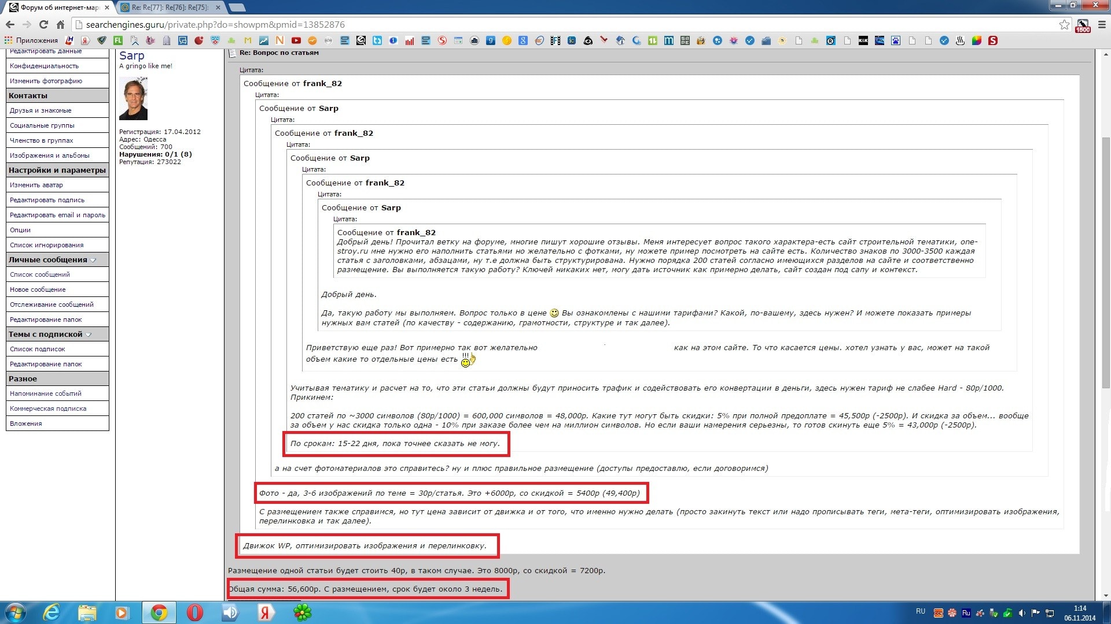Open the green FL bookmark icon
Screen dimensions: 1111x624
118,40
